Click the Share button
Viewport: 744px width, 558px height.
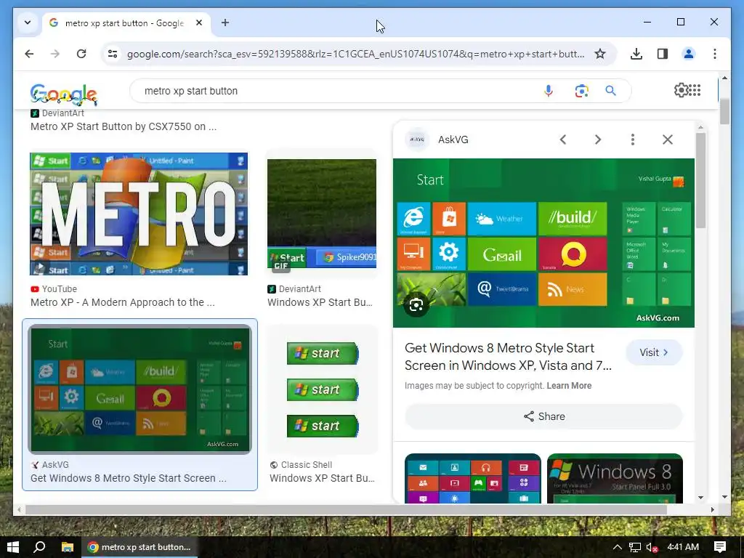click(543, 416)
